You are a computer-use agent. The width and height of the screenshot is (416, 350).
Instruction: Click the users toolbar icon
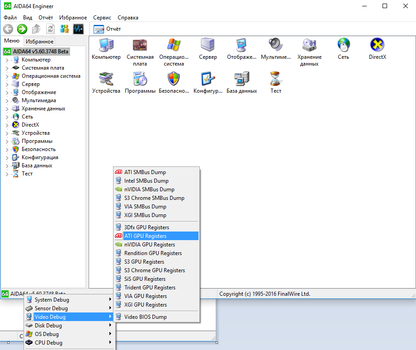(x=64, y=29)
